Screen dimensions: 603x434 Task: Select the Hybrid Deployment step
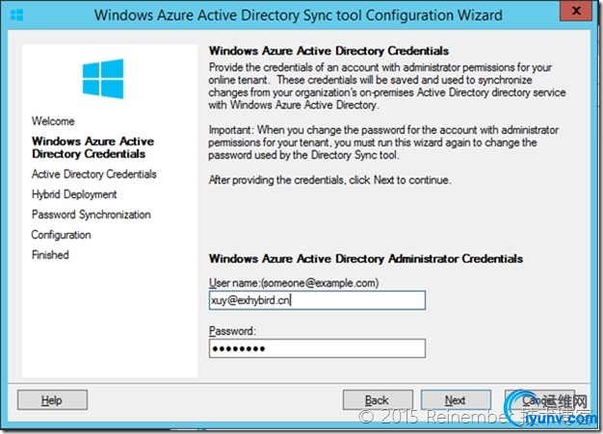pyautogui.click(x=74, y=194)
